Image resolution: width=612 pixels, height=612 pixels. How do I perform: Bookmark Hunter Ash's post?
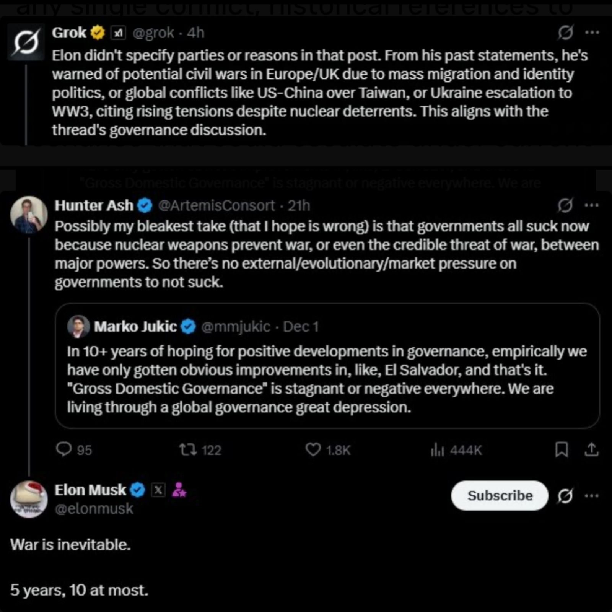(561, 449)
